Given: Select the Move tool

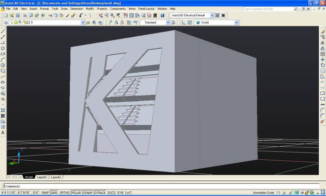Looking at the screenshot, I should [323, 59].
